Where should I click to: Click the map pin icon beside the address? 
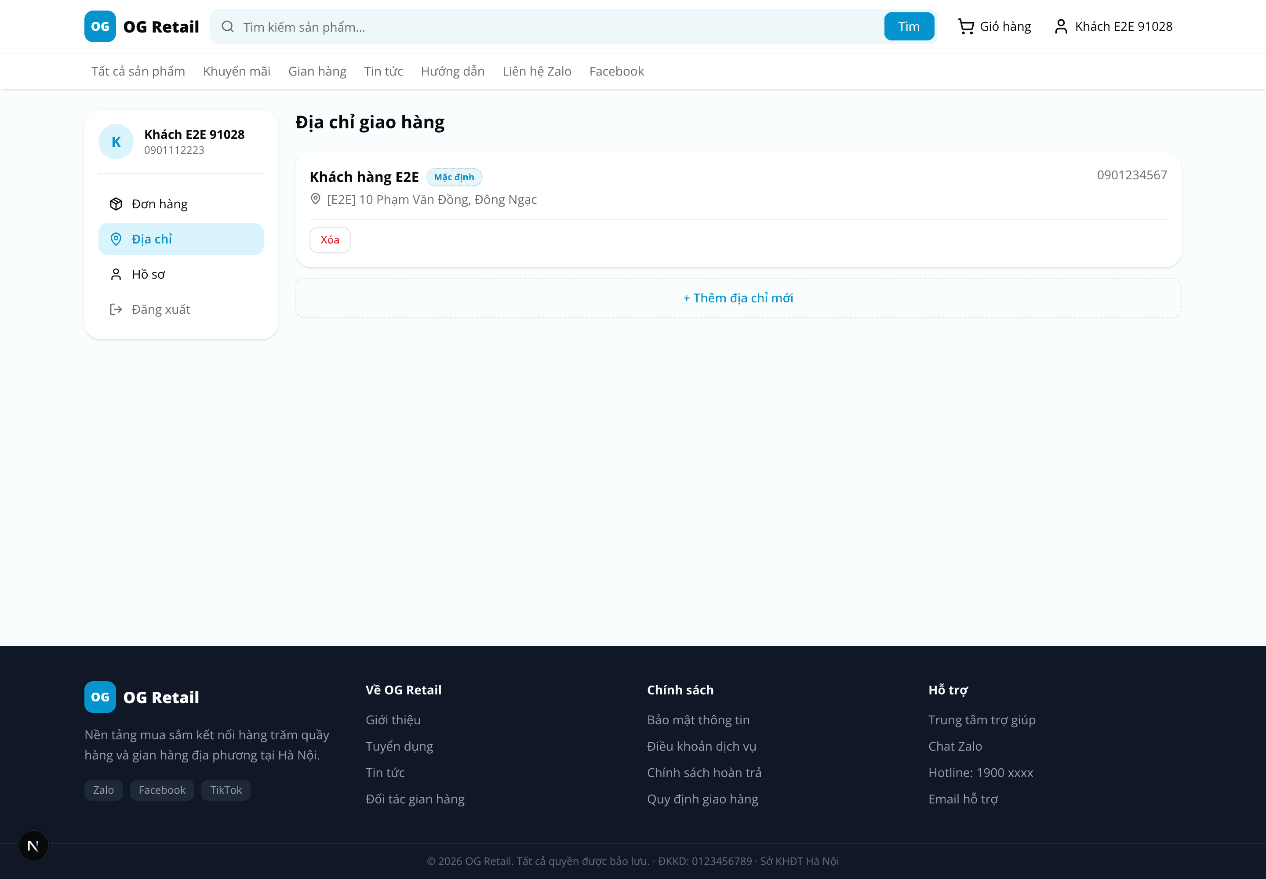point(315,199)
